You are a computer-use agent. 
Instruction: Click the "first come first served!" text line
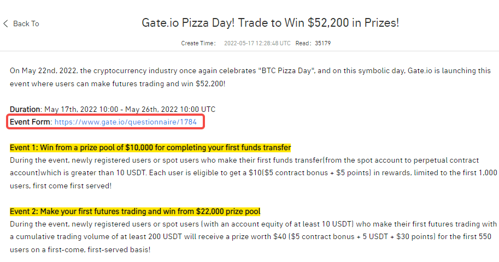tap(61, 186)
